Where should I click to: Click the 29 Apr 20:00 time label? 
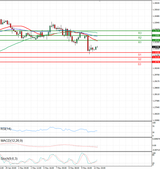point(11,168)
